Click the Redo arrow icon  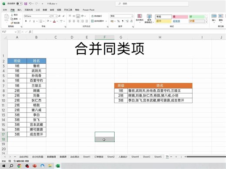tap(37, 4)
